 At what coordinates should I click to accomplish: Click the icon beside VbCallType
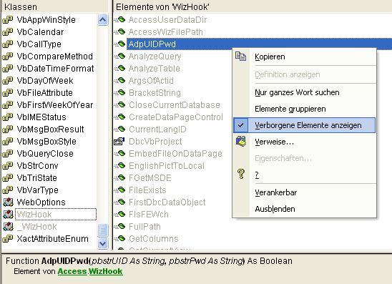click(x=8, y=44)
